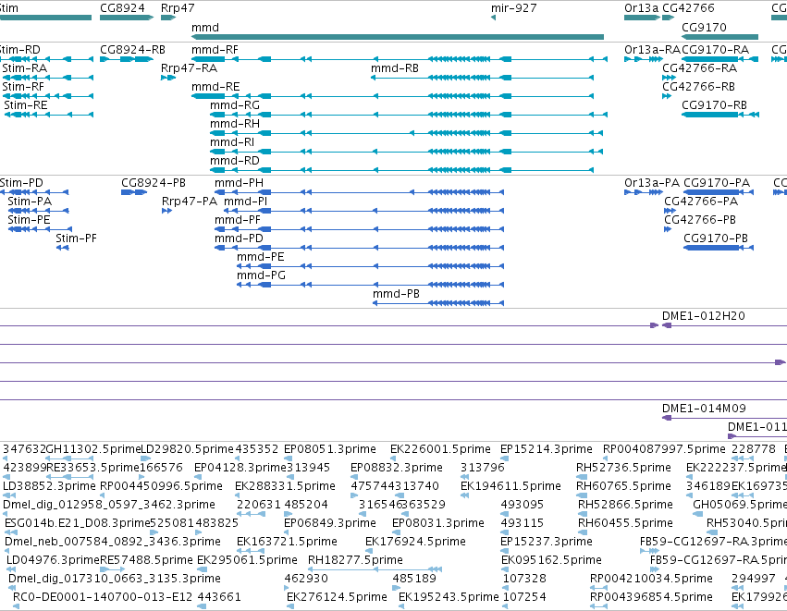The height and width of the screenshot is (611, 787).
Task: Open transcript mmd-RD
Action: tap(235, 161)
